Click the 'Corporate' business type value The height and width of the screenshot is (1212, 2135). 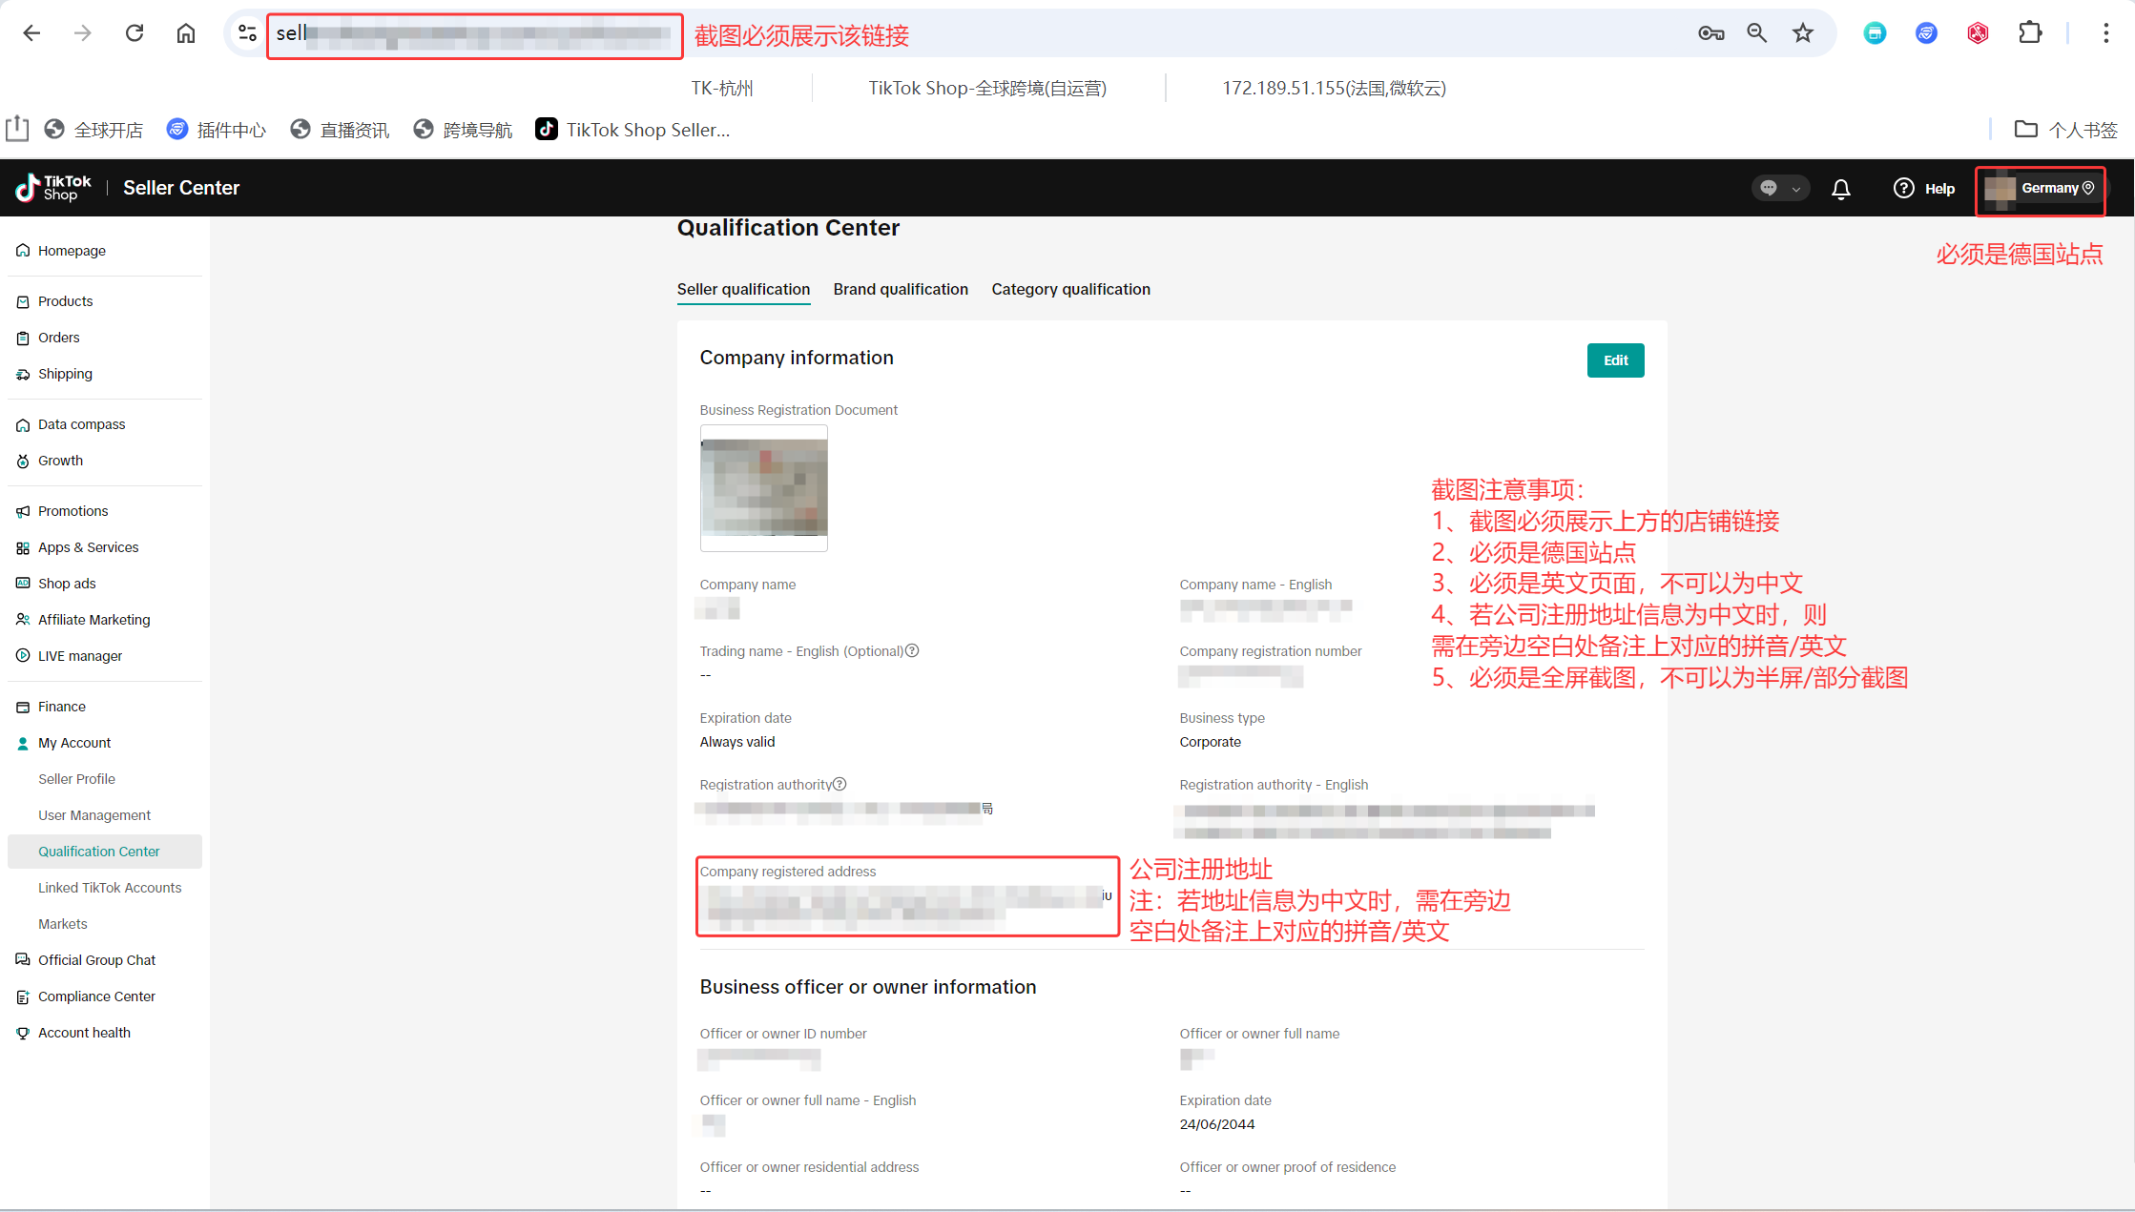coord(1211,742)
